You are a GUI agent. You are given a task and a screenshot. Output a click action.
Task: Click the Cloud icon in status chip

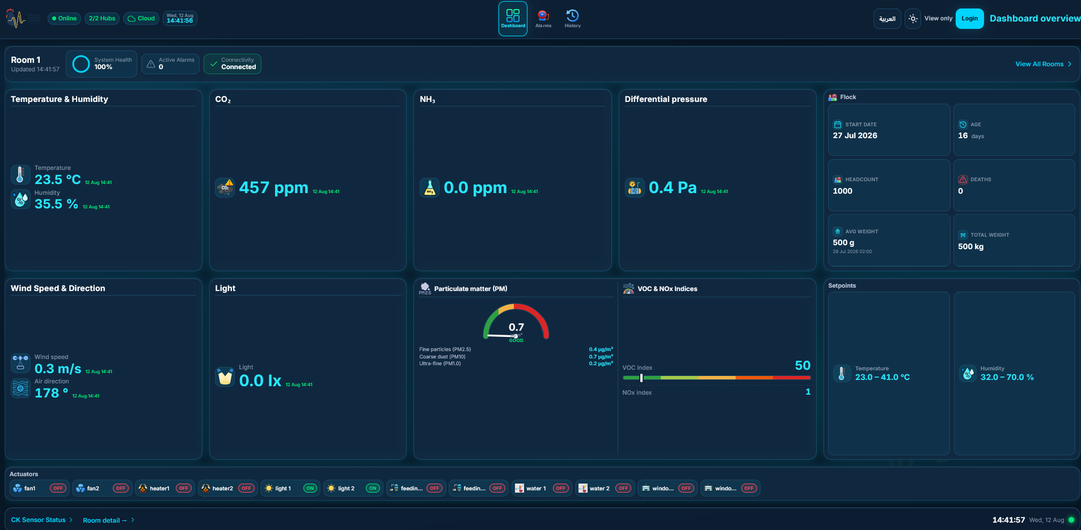[x=132, y=19]
